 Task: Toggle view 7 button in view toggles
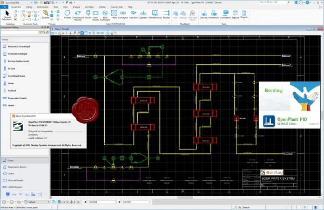tap(76, 202)
